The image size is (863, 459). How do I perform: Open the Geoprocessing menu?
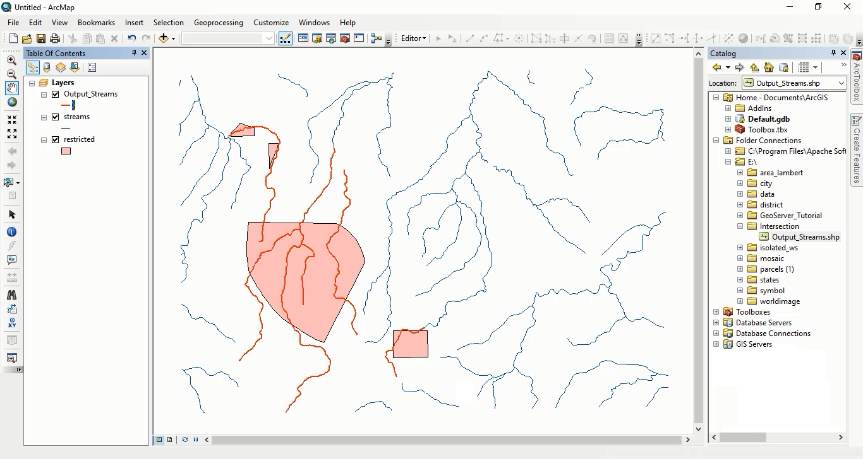pos(218,22)
